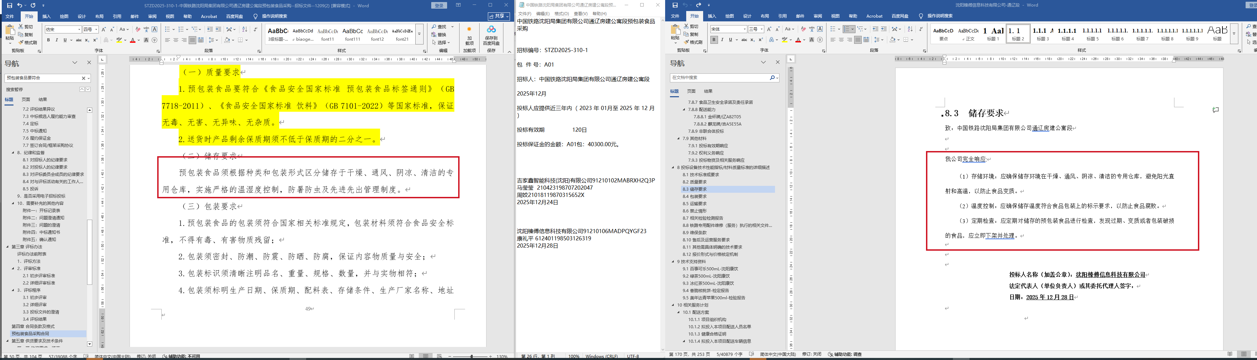Apply strikethrough in left Word window

78,40
